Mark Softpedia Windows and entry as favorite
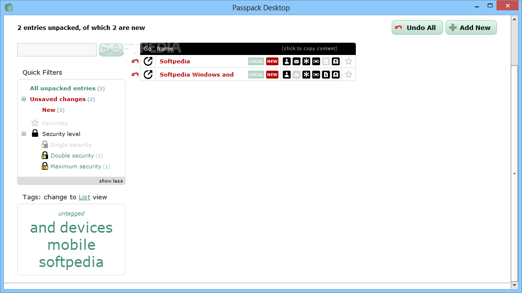This screenshot has height=293, width=522. [348, 75]
